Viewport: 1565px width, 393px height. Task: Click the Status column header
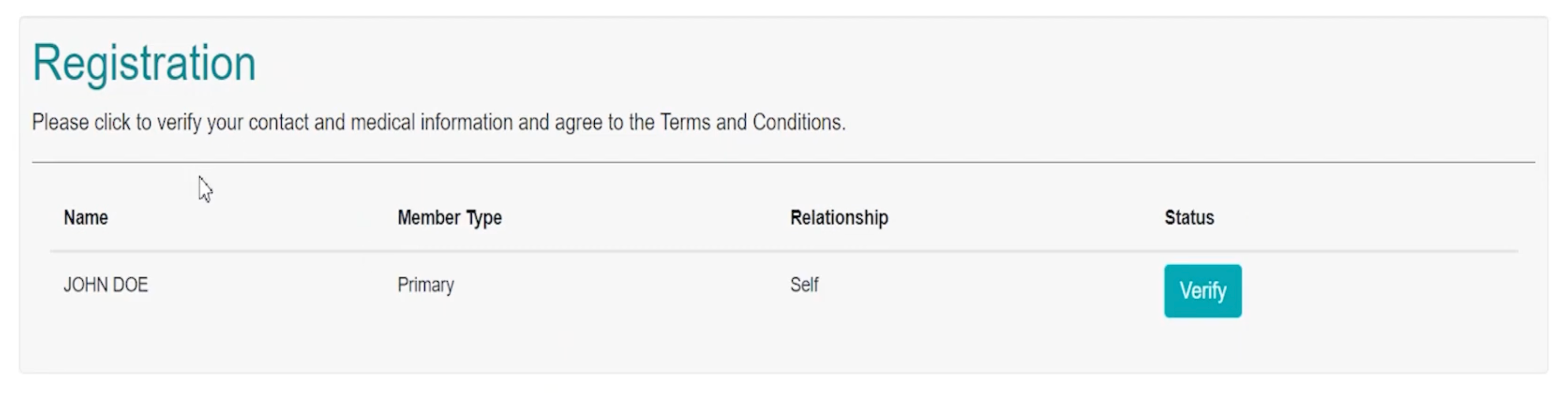pos(1189,218)
